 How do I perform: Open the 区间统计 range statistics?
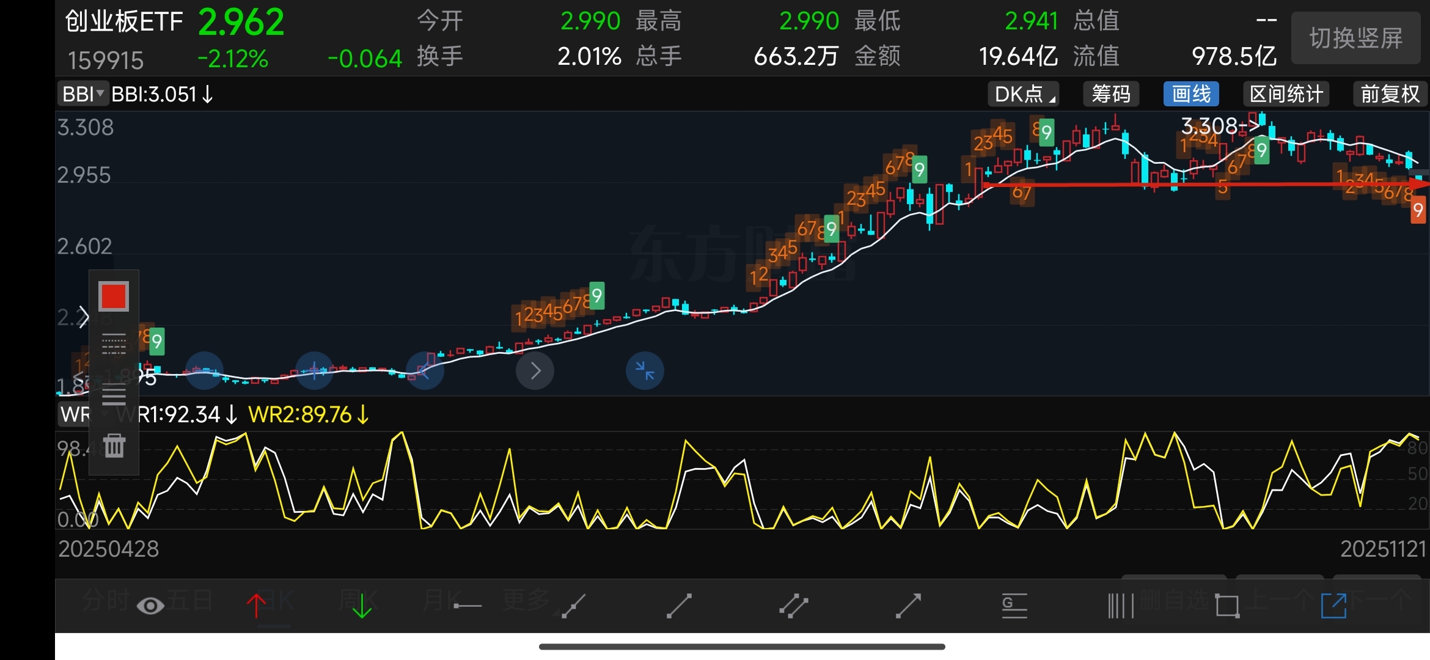[1286, 94]
